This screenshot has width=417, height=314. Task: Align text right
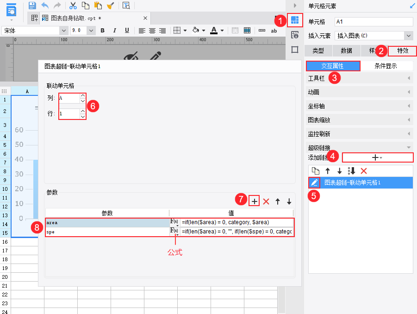[x=162, y=31]
